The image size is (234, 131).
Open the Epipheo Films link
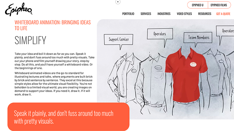point(219,5)
